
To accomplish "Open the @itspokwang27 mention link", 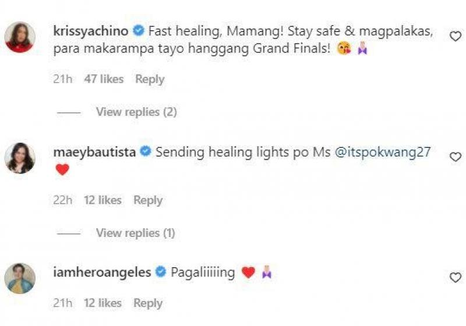I will click(383, 152).
